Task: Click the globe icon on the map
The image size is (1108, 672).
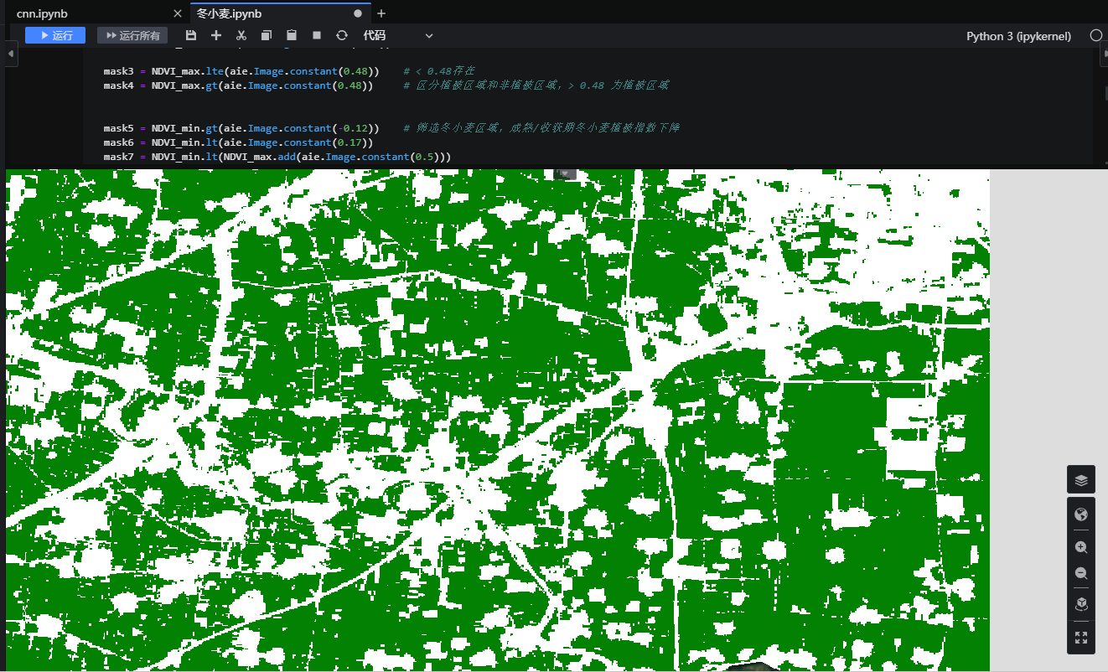Action: pyautogui.click(x=1081, y=514)
